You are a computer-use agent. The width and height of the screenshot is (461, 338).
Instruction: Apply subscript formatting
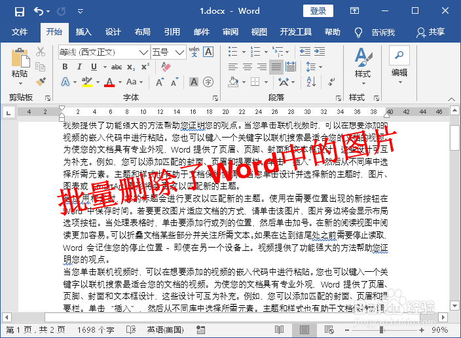(131, 67)
